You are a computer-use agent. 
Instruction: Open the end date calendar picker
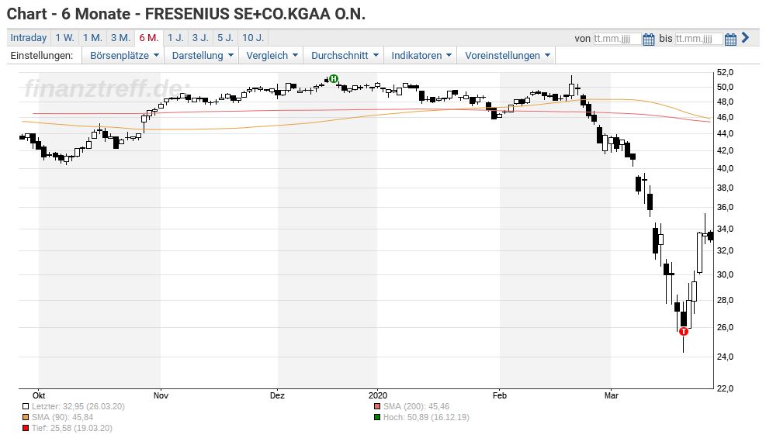click(x=730, y=39)
